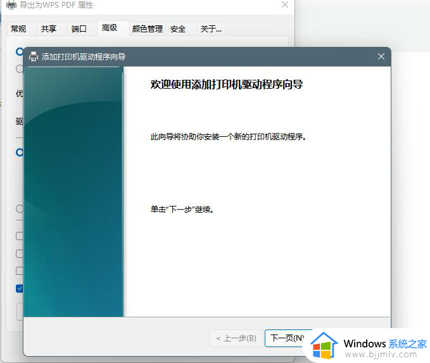Image resolution: width=430 pixels, height=363 pixels.
Task: Click the printer icon in wizard title bar
Action: pos(34,56)
